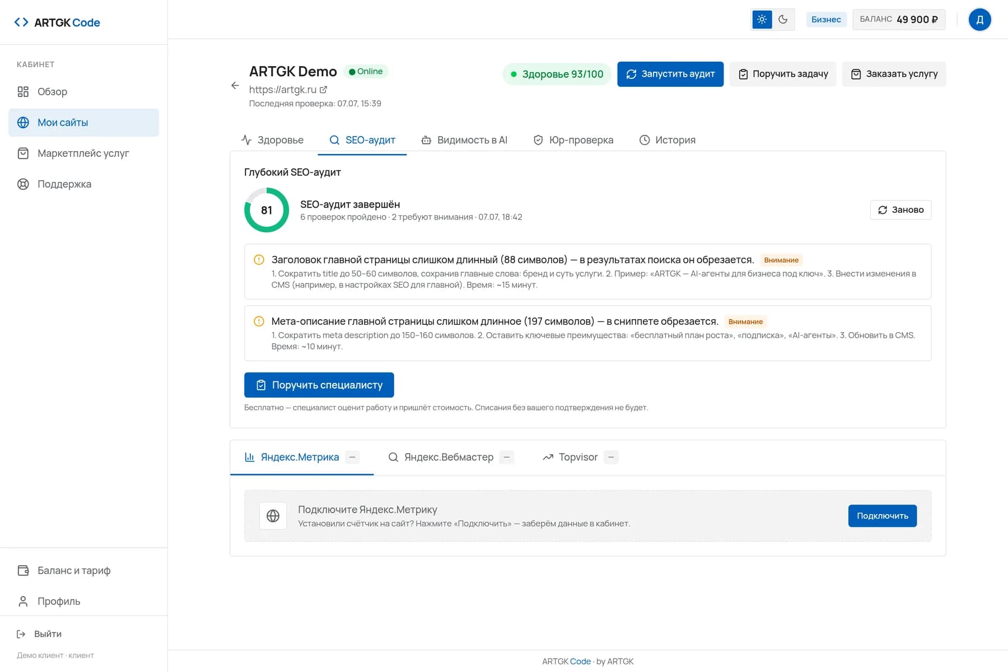This screenshot has height=672, width=1008.
Task: Click Последняя проверка: 07.07, 15:39 text
Action: 315,104
